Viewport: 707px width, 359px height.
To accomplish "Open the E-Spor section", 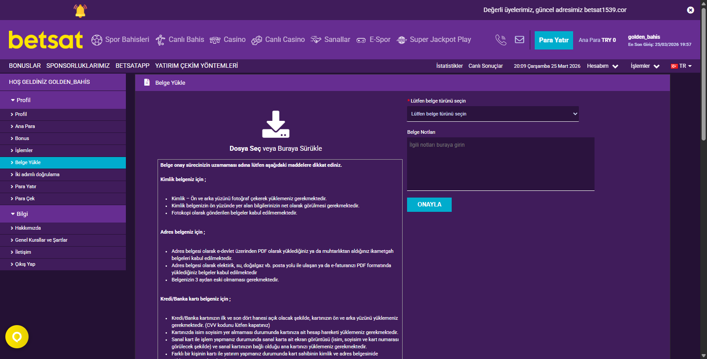I will (380, 40).
